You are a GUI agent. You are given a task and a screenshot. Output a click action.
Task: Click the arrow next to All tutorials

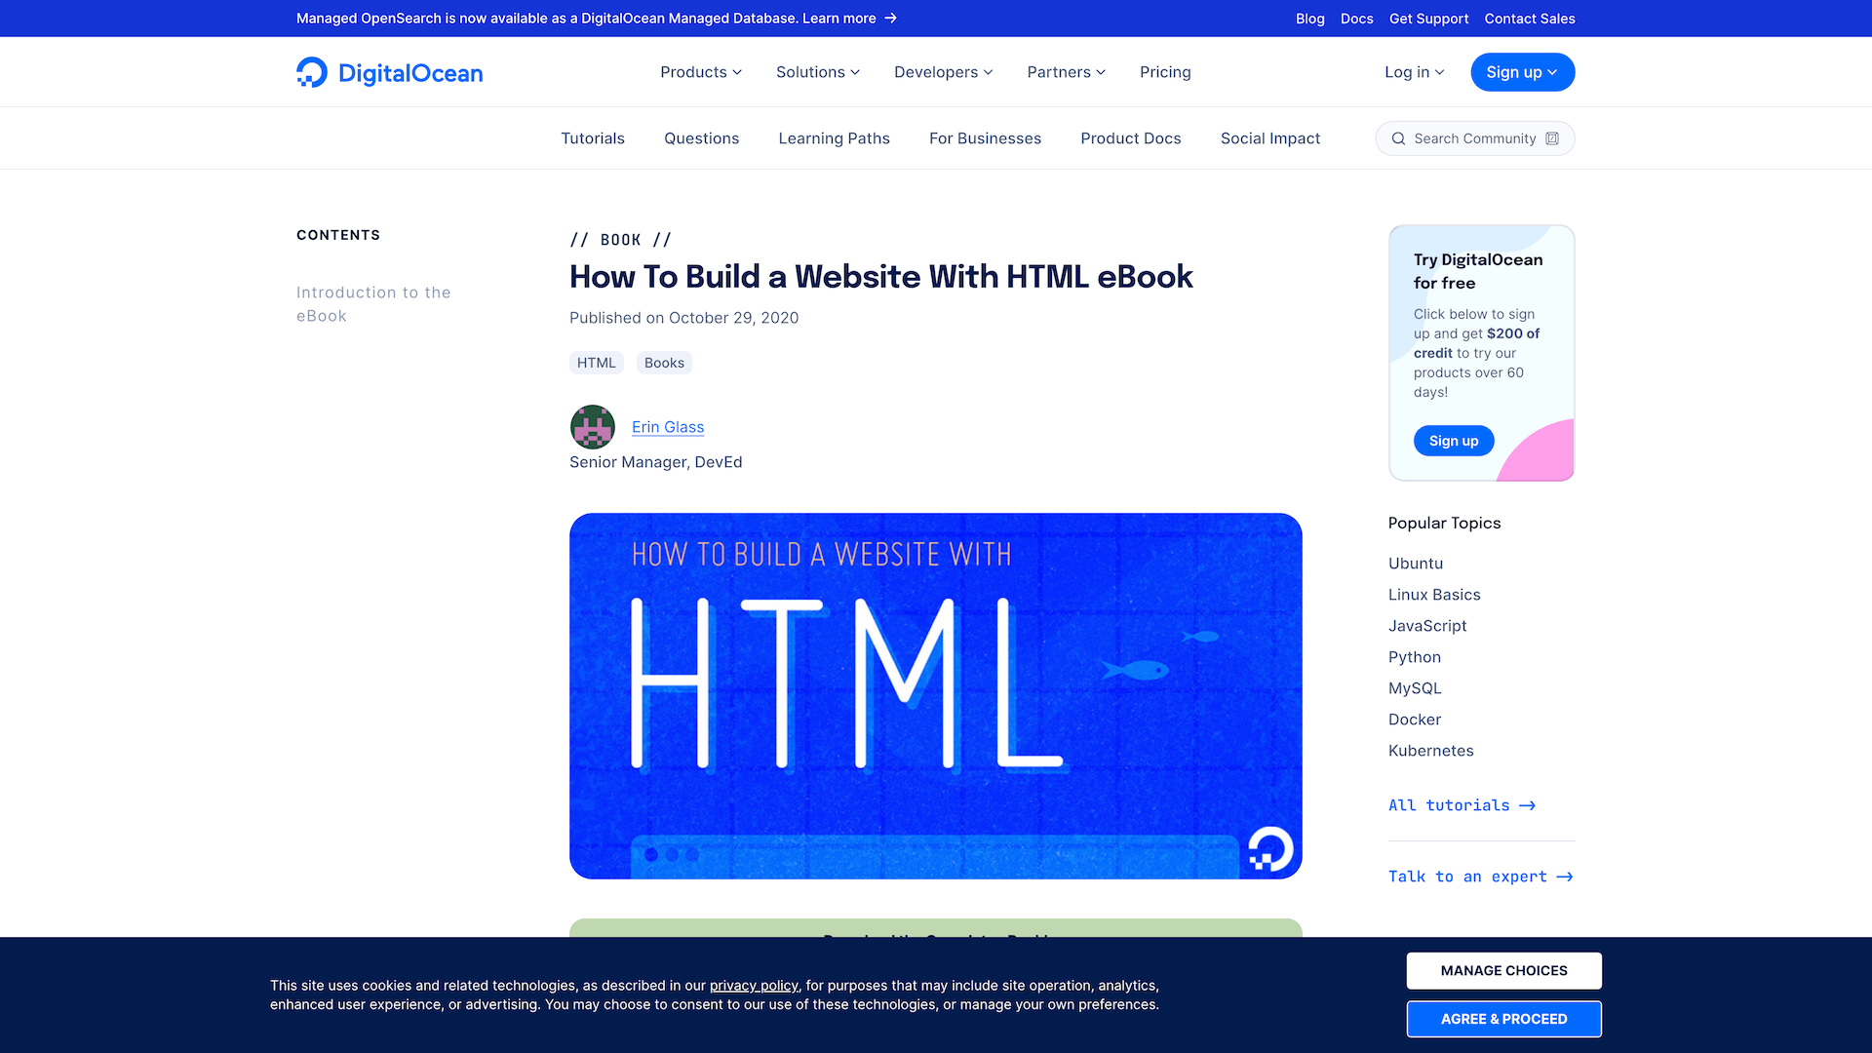pyautogui.click(x=1527, y=805)
